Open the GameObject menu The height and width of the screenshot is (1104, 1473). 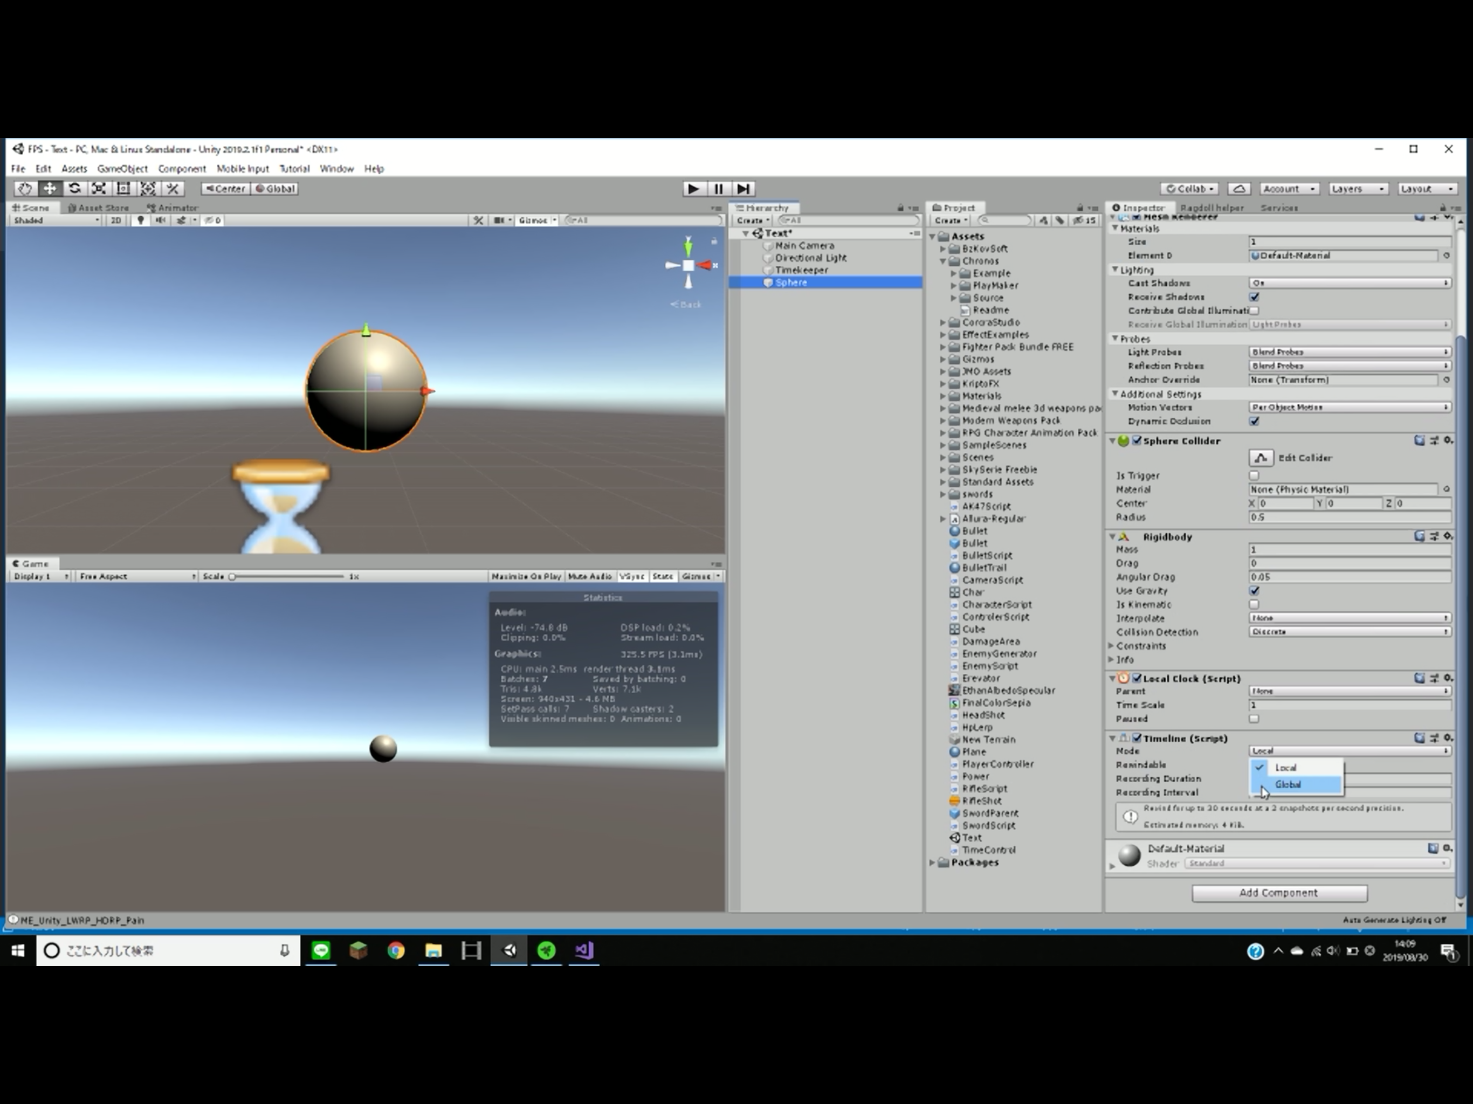tap(122, 169)
